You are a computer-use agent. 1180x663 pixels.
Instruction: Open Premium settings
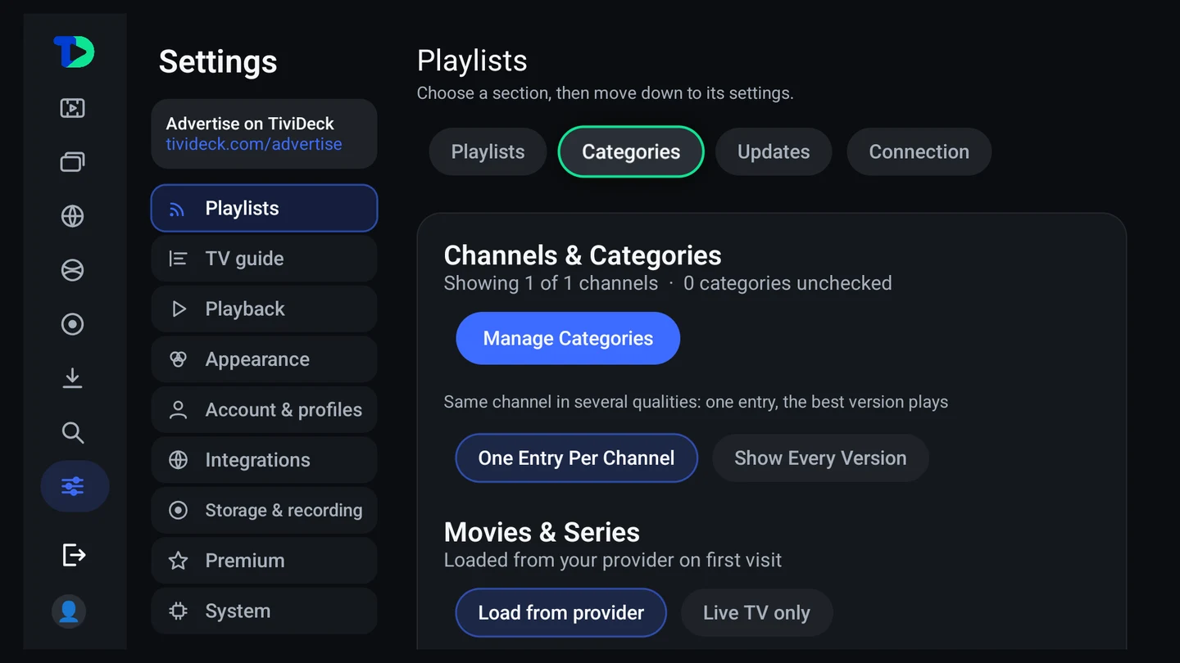264,561
